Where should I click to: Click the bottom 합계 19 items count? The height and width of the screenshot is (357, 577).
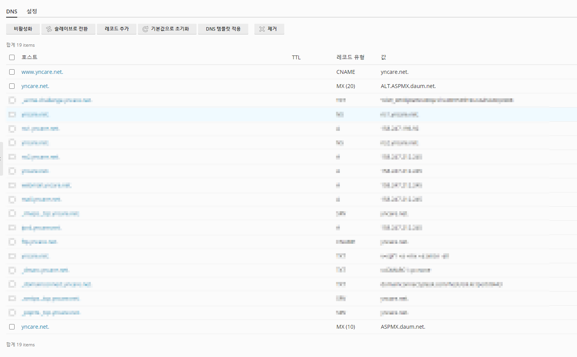click(x=20, y=344)
